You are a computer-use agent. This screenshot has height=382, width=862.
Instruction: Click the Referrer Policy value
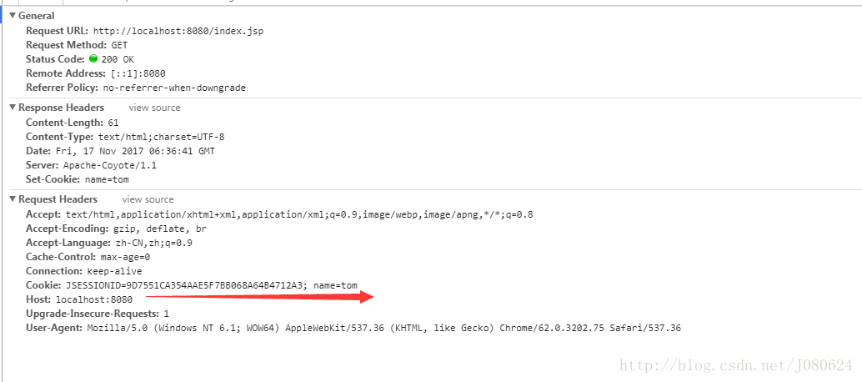tap(173, 88)
